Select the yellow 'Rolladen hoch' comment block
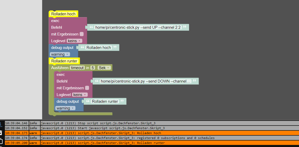This screenshot has height=147, width=299. tap(63, 14)
